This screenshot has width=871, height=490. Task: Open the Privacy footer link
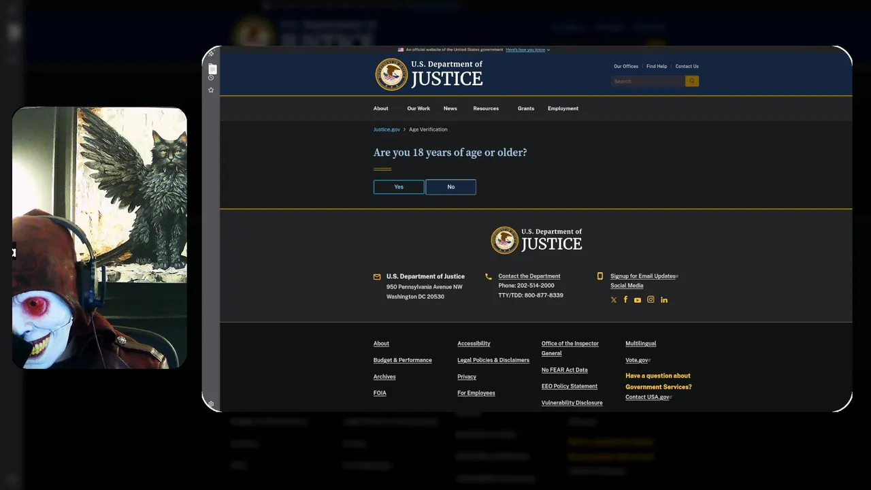click(x=467, y=376)
